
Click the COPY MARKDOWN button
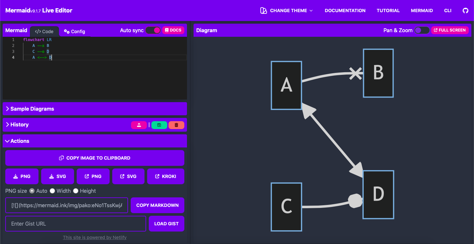click(x=157, y=205)
